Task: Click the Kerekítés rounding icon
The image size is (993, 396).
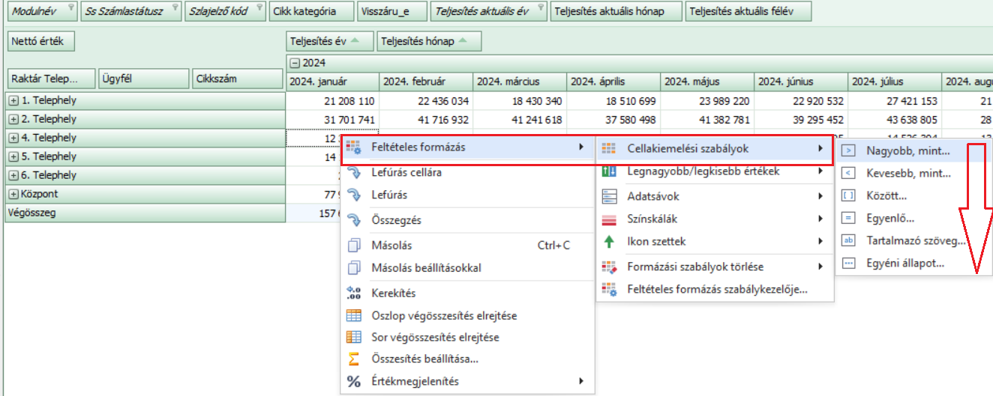Action: click(354, 293)
